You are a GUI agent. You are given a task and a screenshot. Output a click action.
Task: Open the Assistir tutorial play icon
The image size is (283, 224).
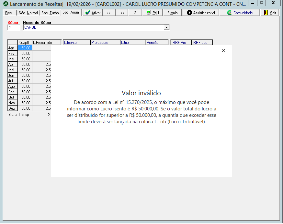(189, 13)
